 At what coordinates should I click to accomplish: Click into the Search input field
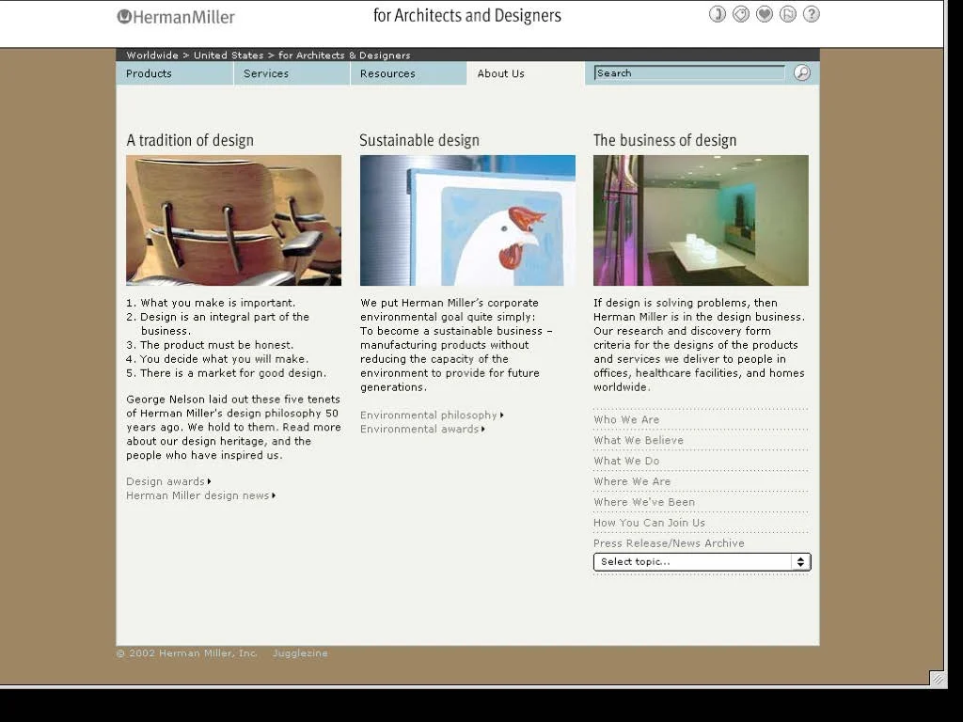(689, 73)
